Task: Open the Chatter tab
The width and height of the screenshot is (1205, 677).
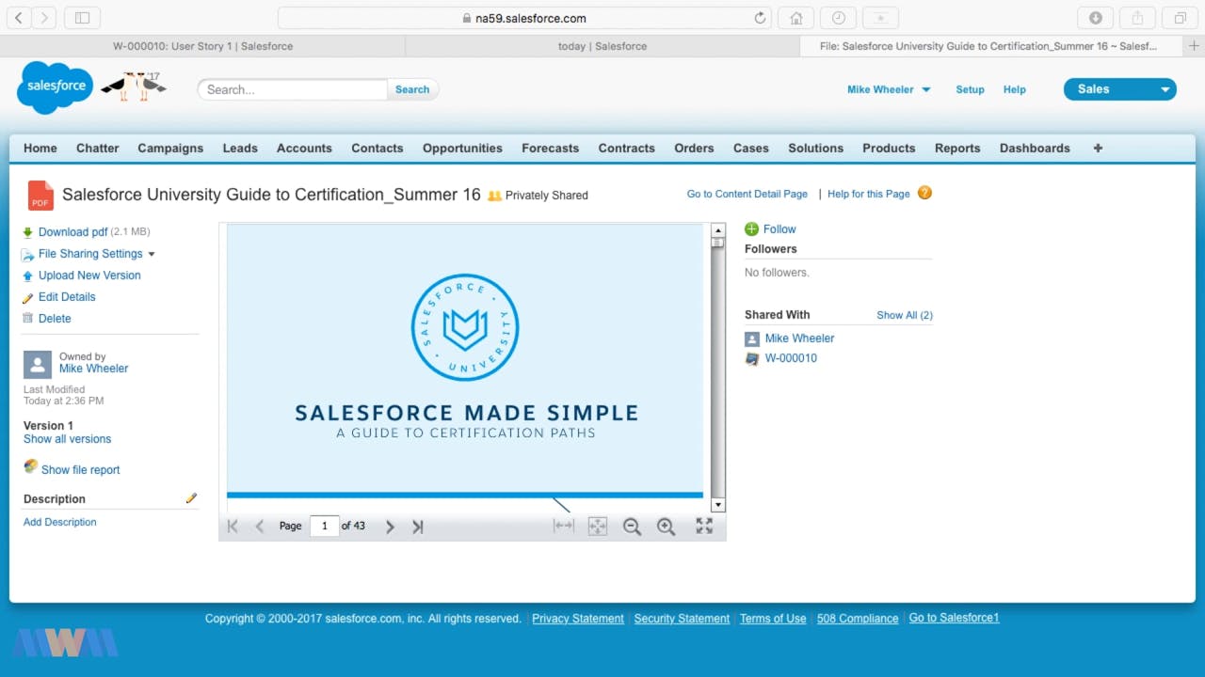Action: click(x=98, y=148)
